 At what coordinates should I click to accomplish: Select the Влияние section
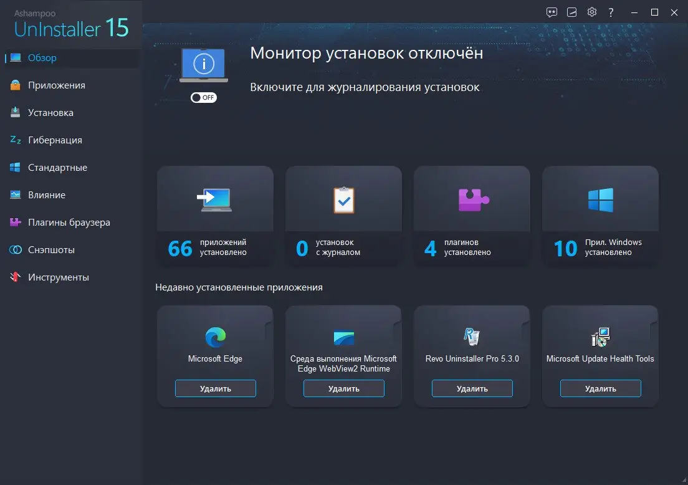tap(15, 194)
